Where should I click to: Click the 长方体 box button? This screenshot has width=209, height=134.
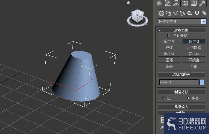[169, 41]
